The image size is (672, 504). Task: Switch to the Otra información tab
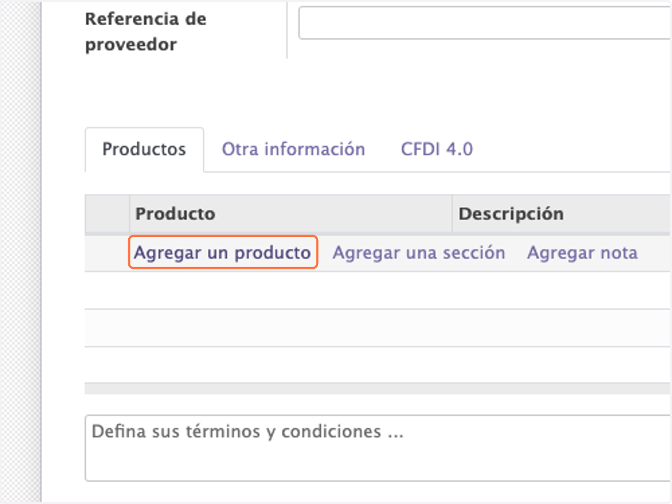click(293, 150)
